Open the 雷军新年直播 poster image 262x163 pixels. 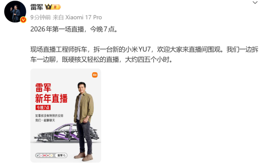coord(65,115)
